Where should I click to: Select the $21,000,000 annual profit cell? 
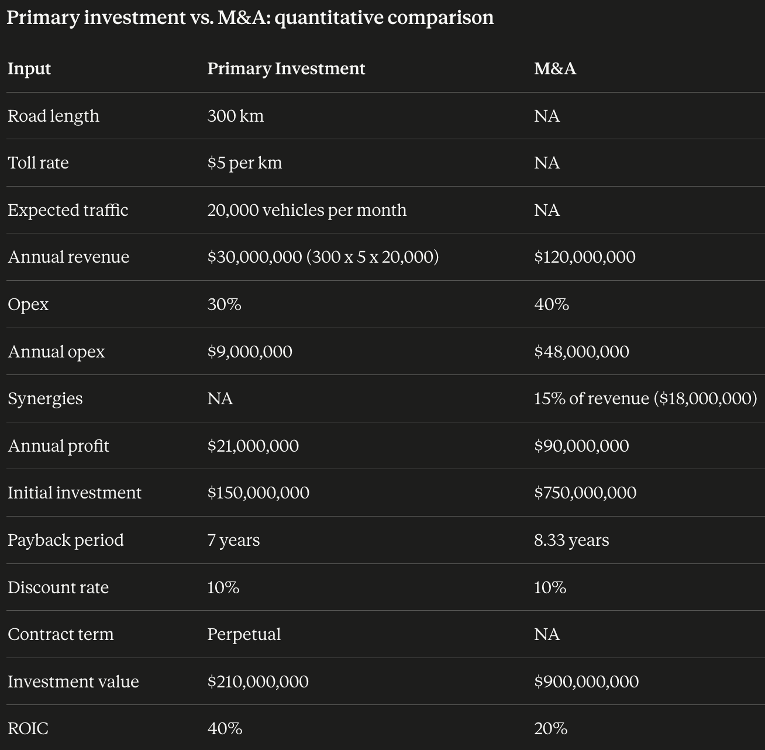[x=253, y=446]
